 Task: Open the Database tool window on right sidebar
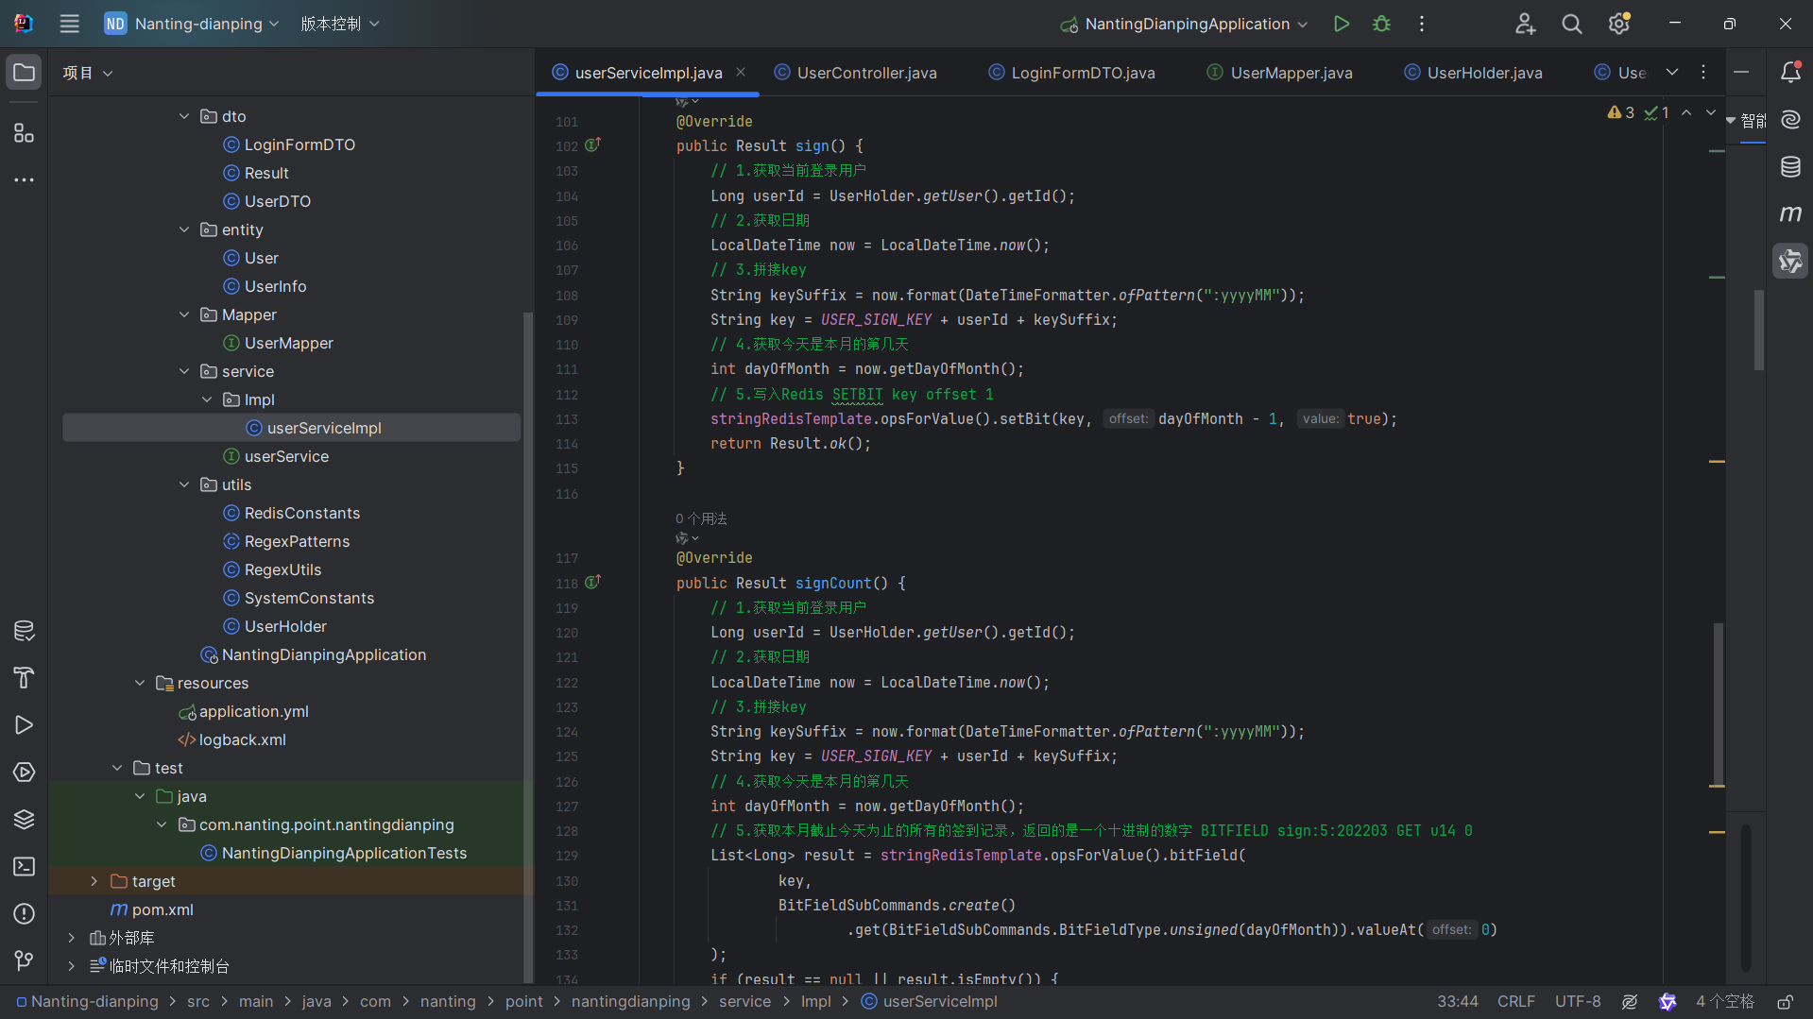1790,167
